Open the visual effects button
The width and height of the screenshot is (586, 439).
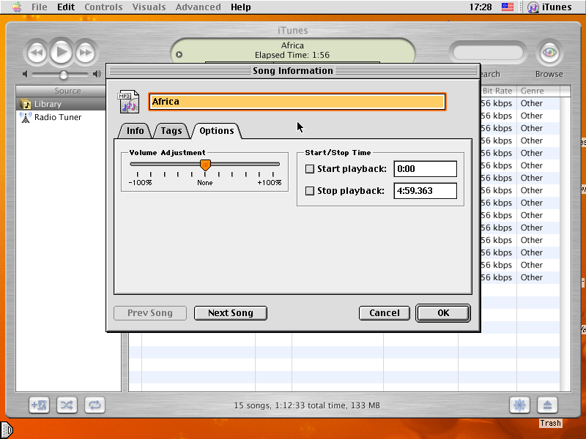[x=519, y=405]
